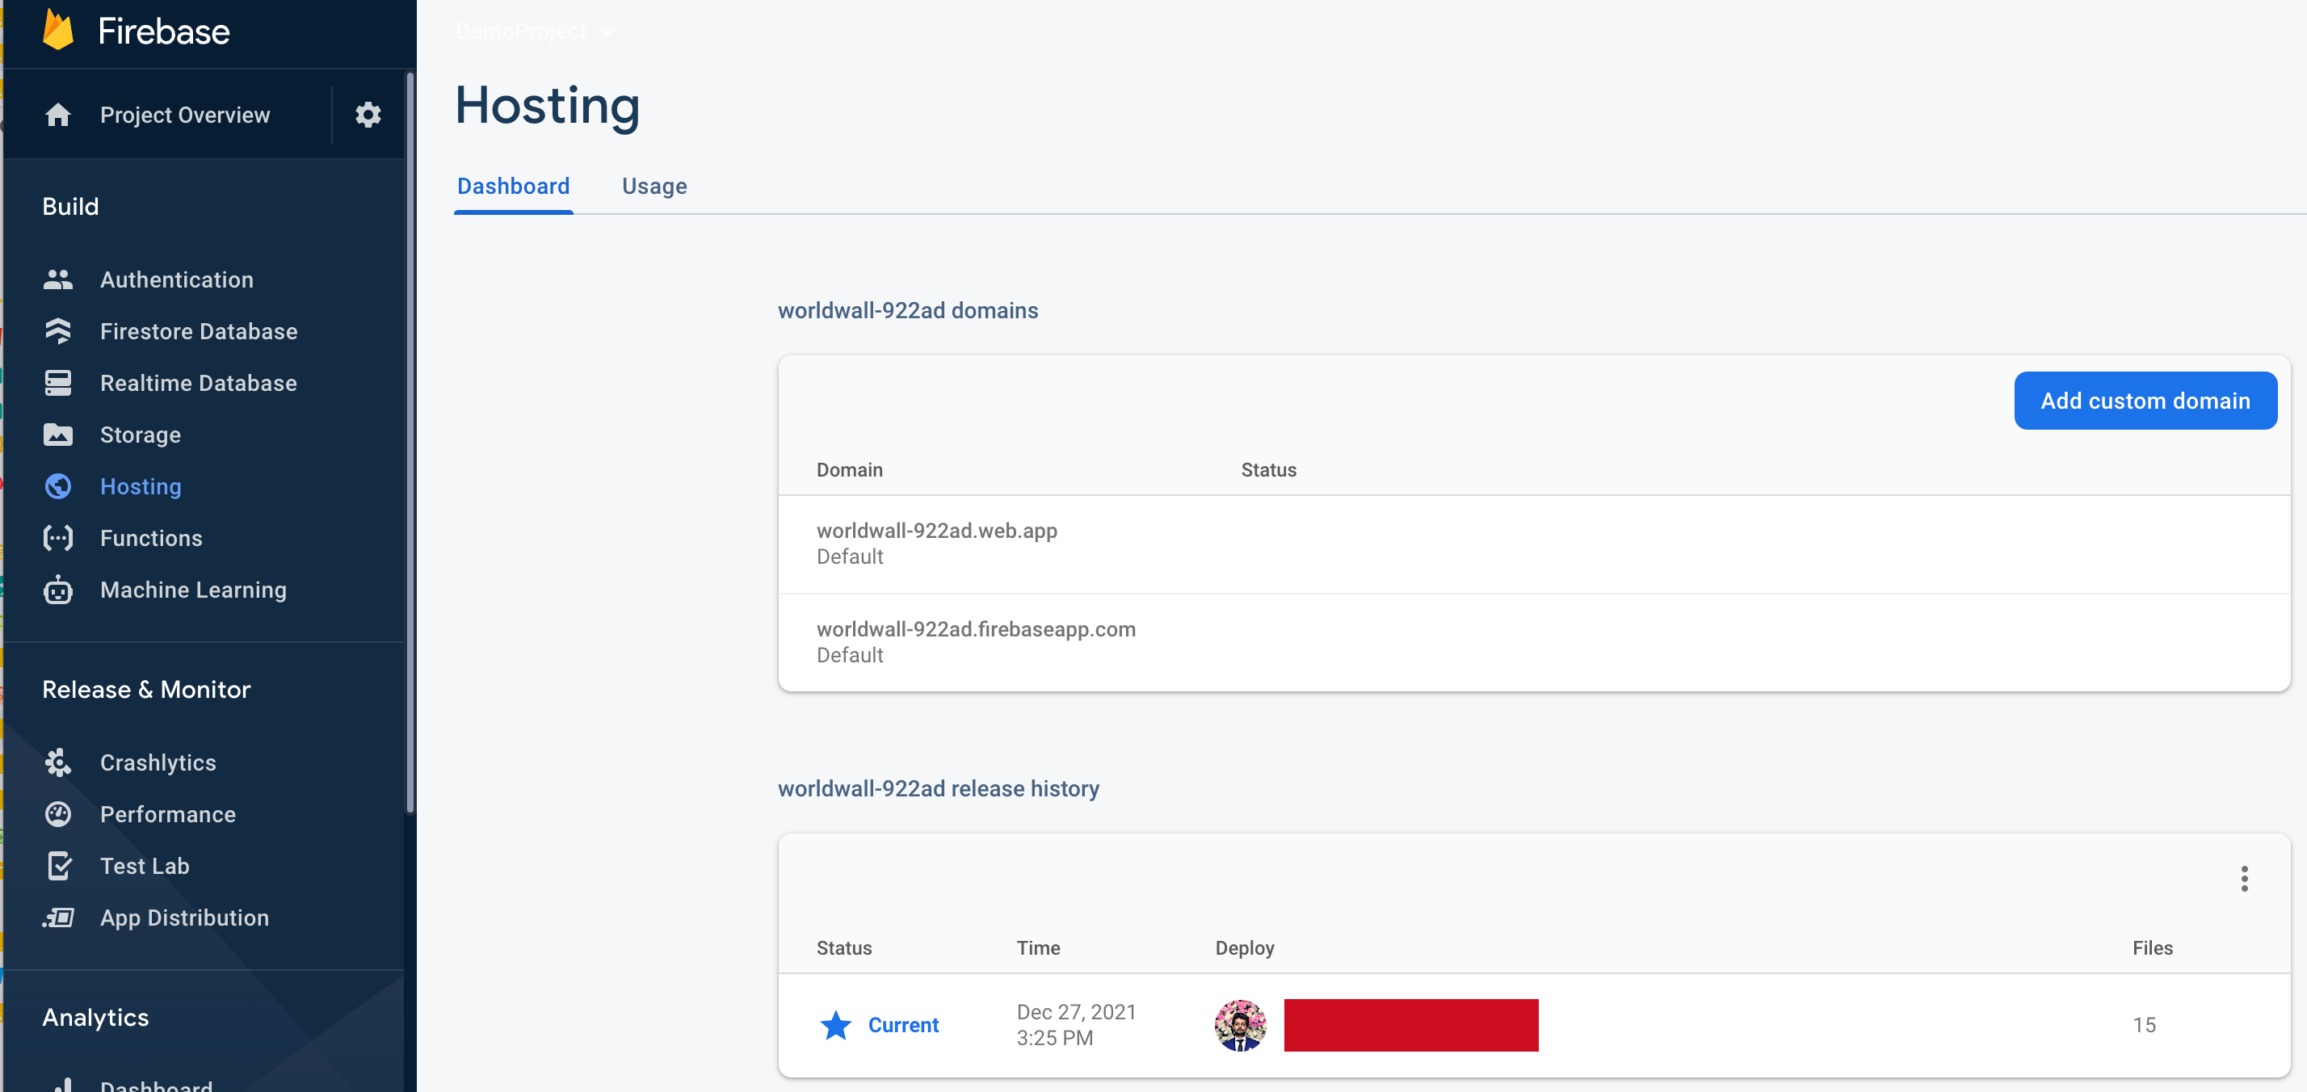Click the Realtime Database icon
Screen dimensions: 2307x1092
58,384
